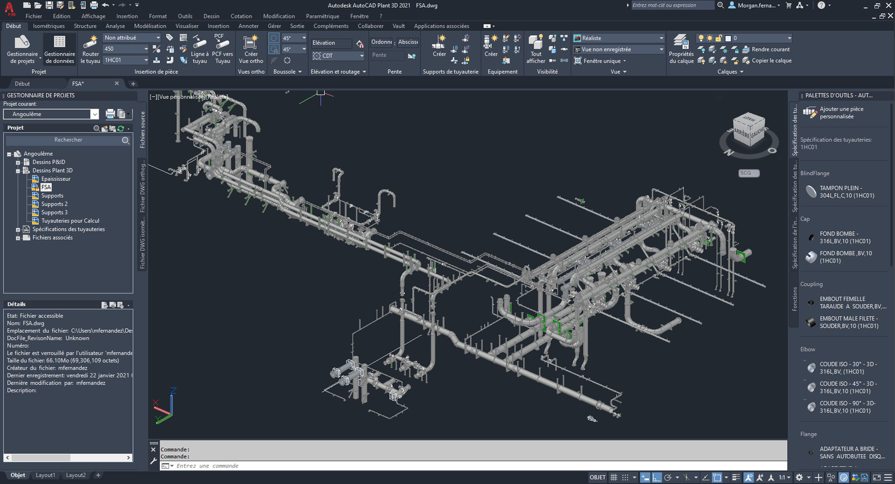
Task: Expand the Calques panel flyout
Action: click(x=730, y=72)
